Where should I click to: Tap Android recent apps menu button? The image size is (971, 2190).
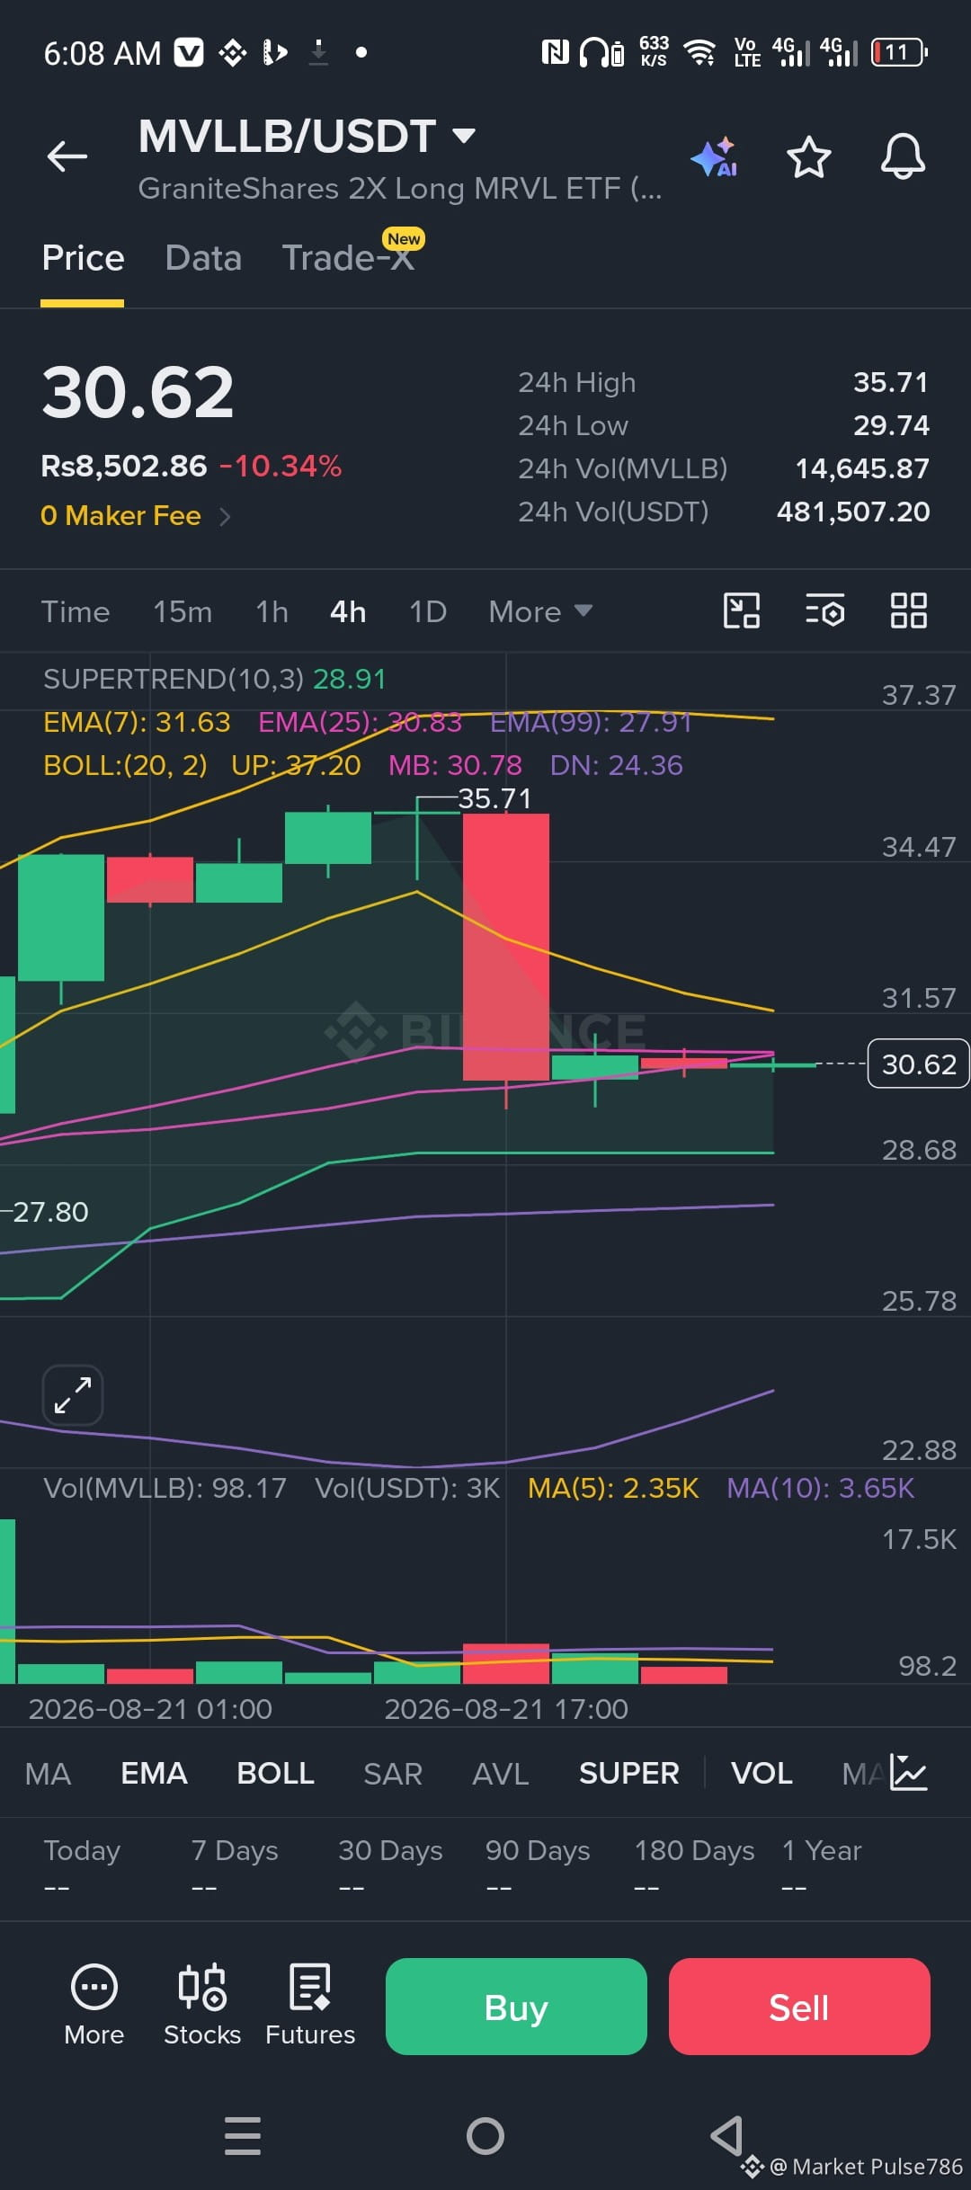coord(243,2136)
